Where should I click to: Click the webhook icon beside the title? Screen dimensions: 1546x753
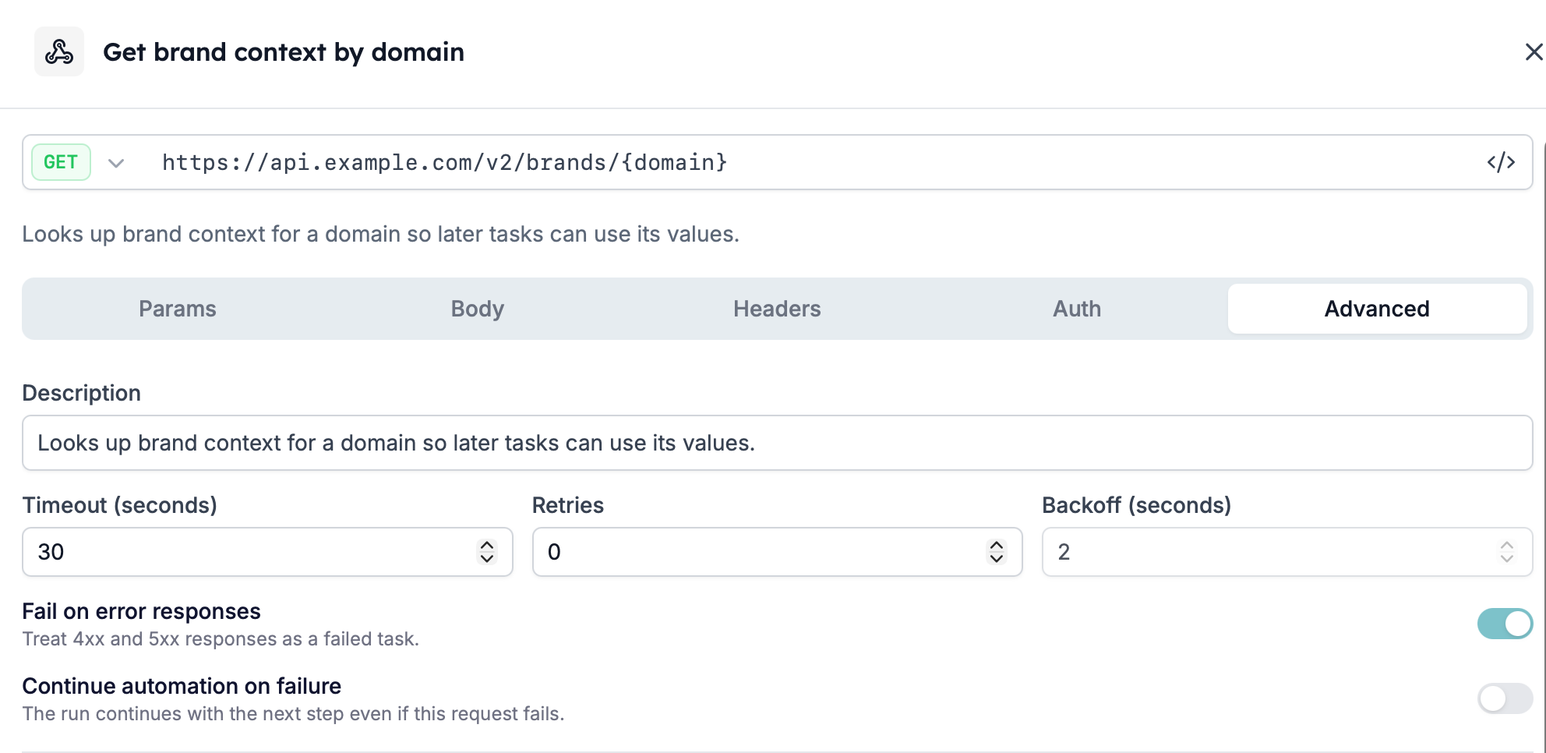[x=59, y=51]
